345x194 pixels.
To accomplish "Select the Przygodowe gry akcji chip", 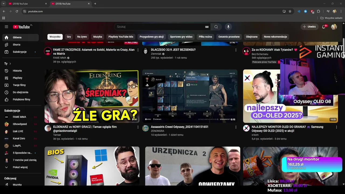I will click(x=151, y=37).
